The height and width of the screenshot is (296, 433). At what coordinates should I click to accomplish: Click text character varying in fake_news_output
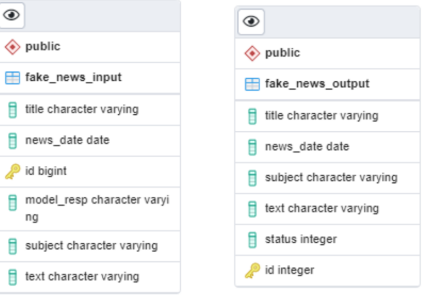click(x=322, y=209)
